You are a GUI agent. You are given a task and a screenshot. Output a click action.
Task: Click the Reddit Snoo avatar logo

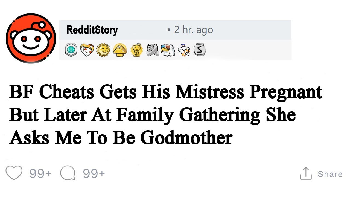[x=31, y=38]
